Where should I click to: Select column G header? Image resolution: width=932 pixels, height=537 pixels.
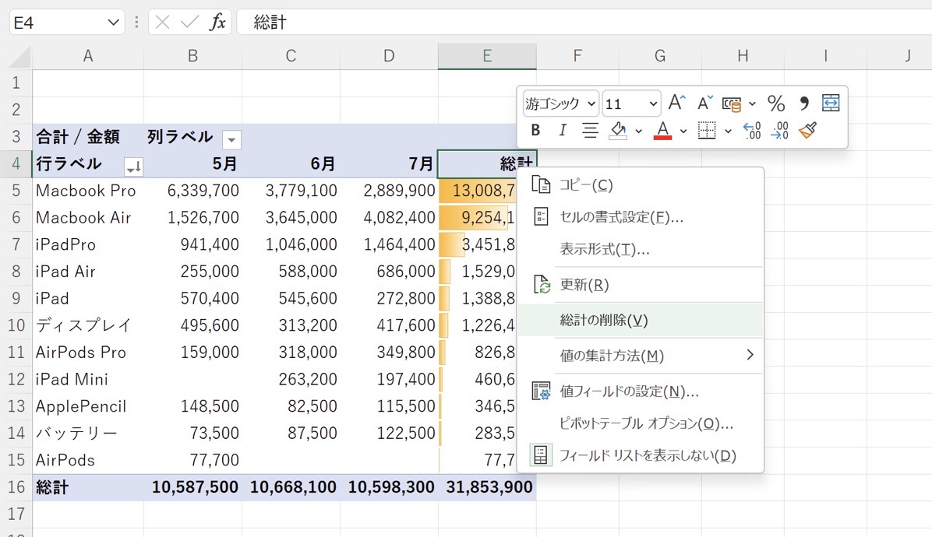[660, 56]
